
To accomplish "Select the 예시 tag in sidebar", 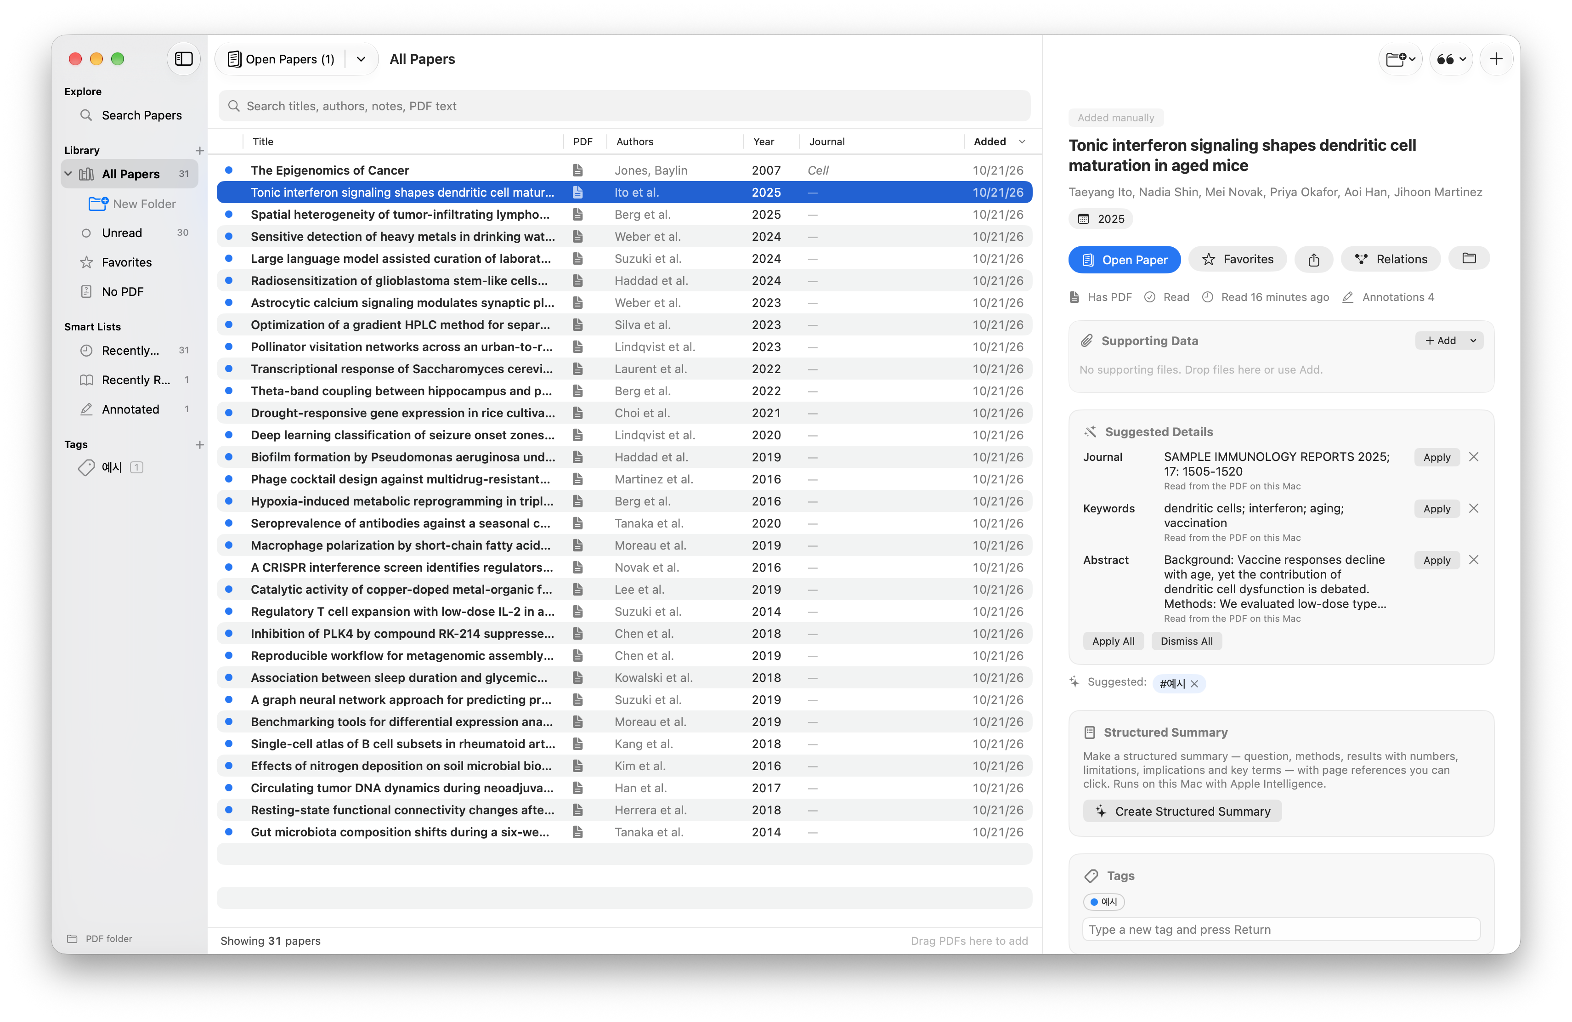I will coord(111,468).
